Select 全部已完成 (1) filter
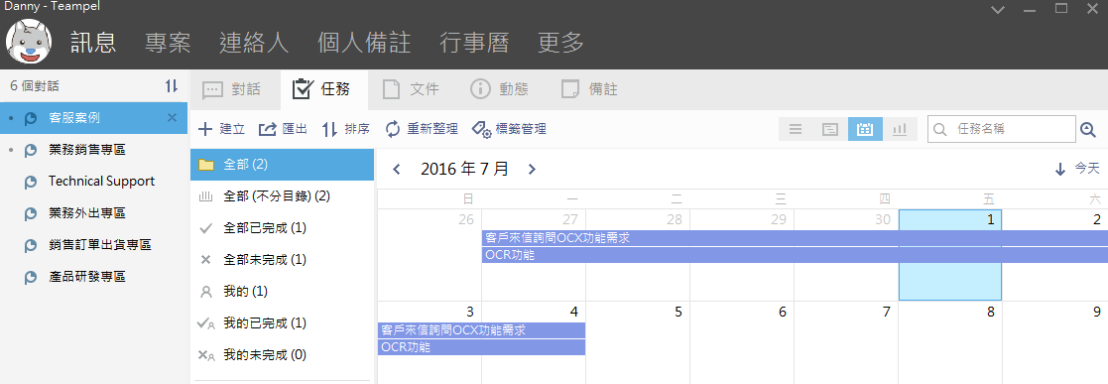The image size is (1108, 384). (282, 227)
